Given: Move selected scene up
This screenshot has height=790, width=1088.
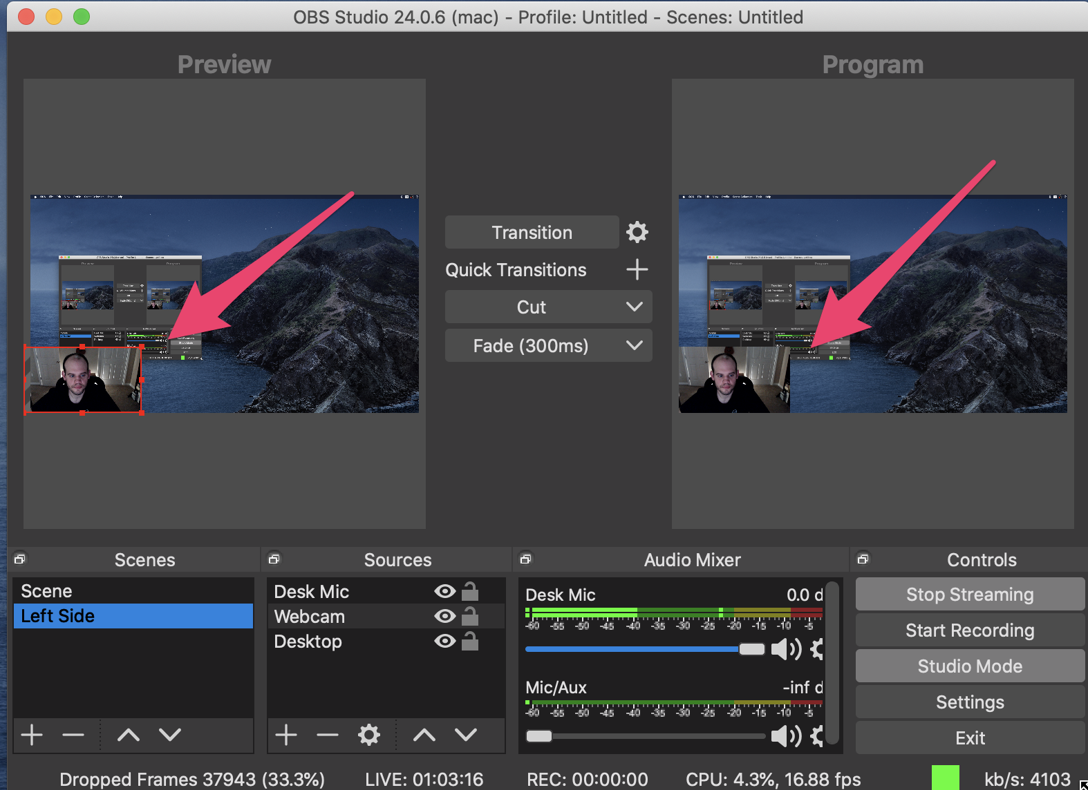Looking at the screenshot, I should pyautogui.click(x=129, y=735).
